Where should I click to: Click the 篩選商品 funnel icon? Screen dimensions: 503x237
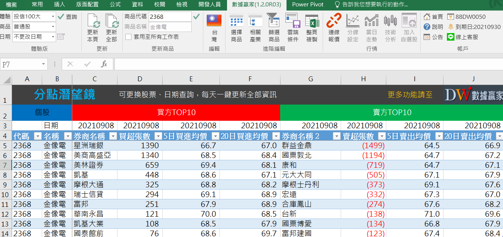[x=274, y=20]
